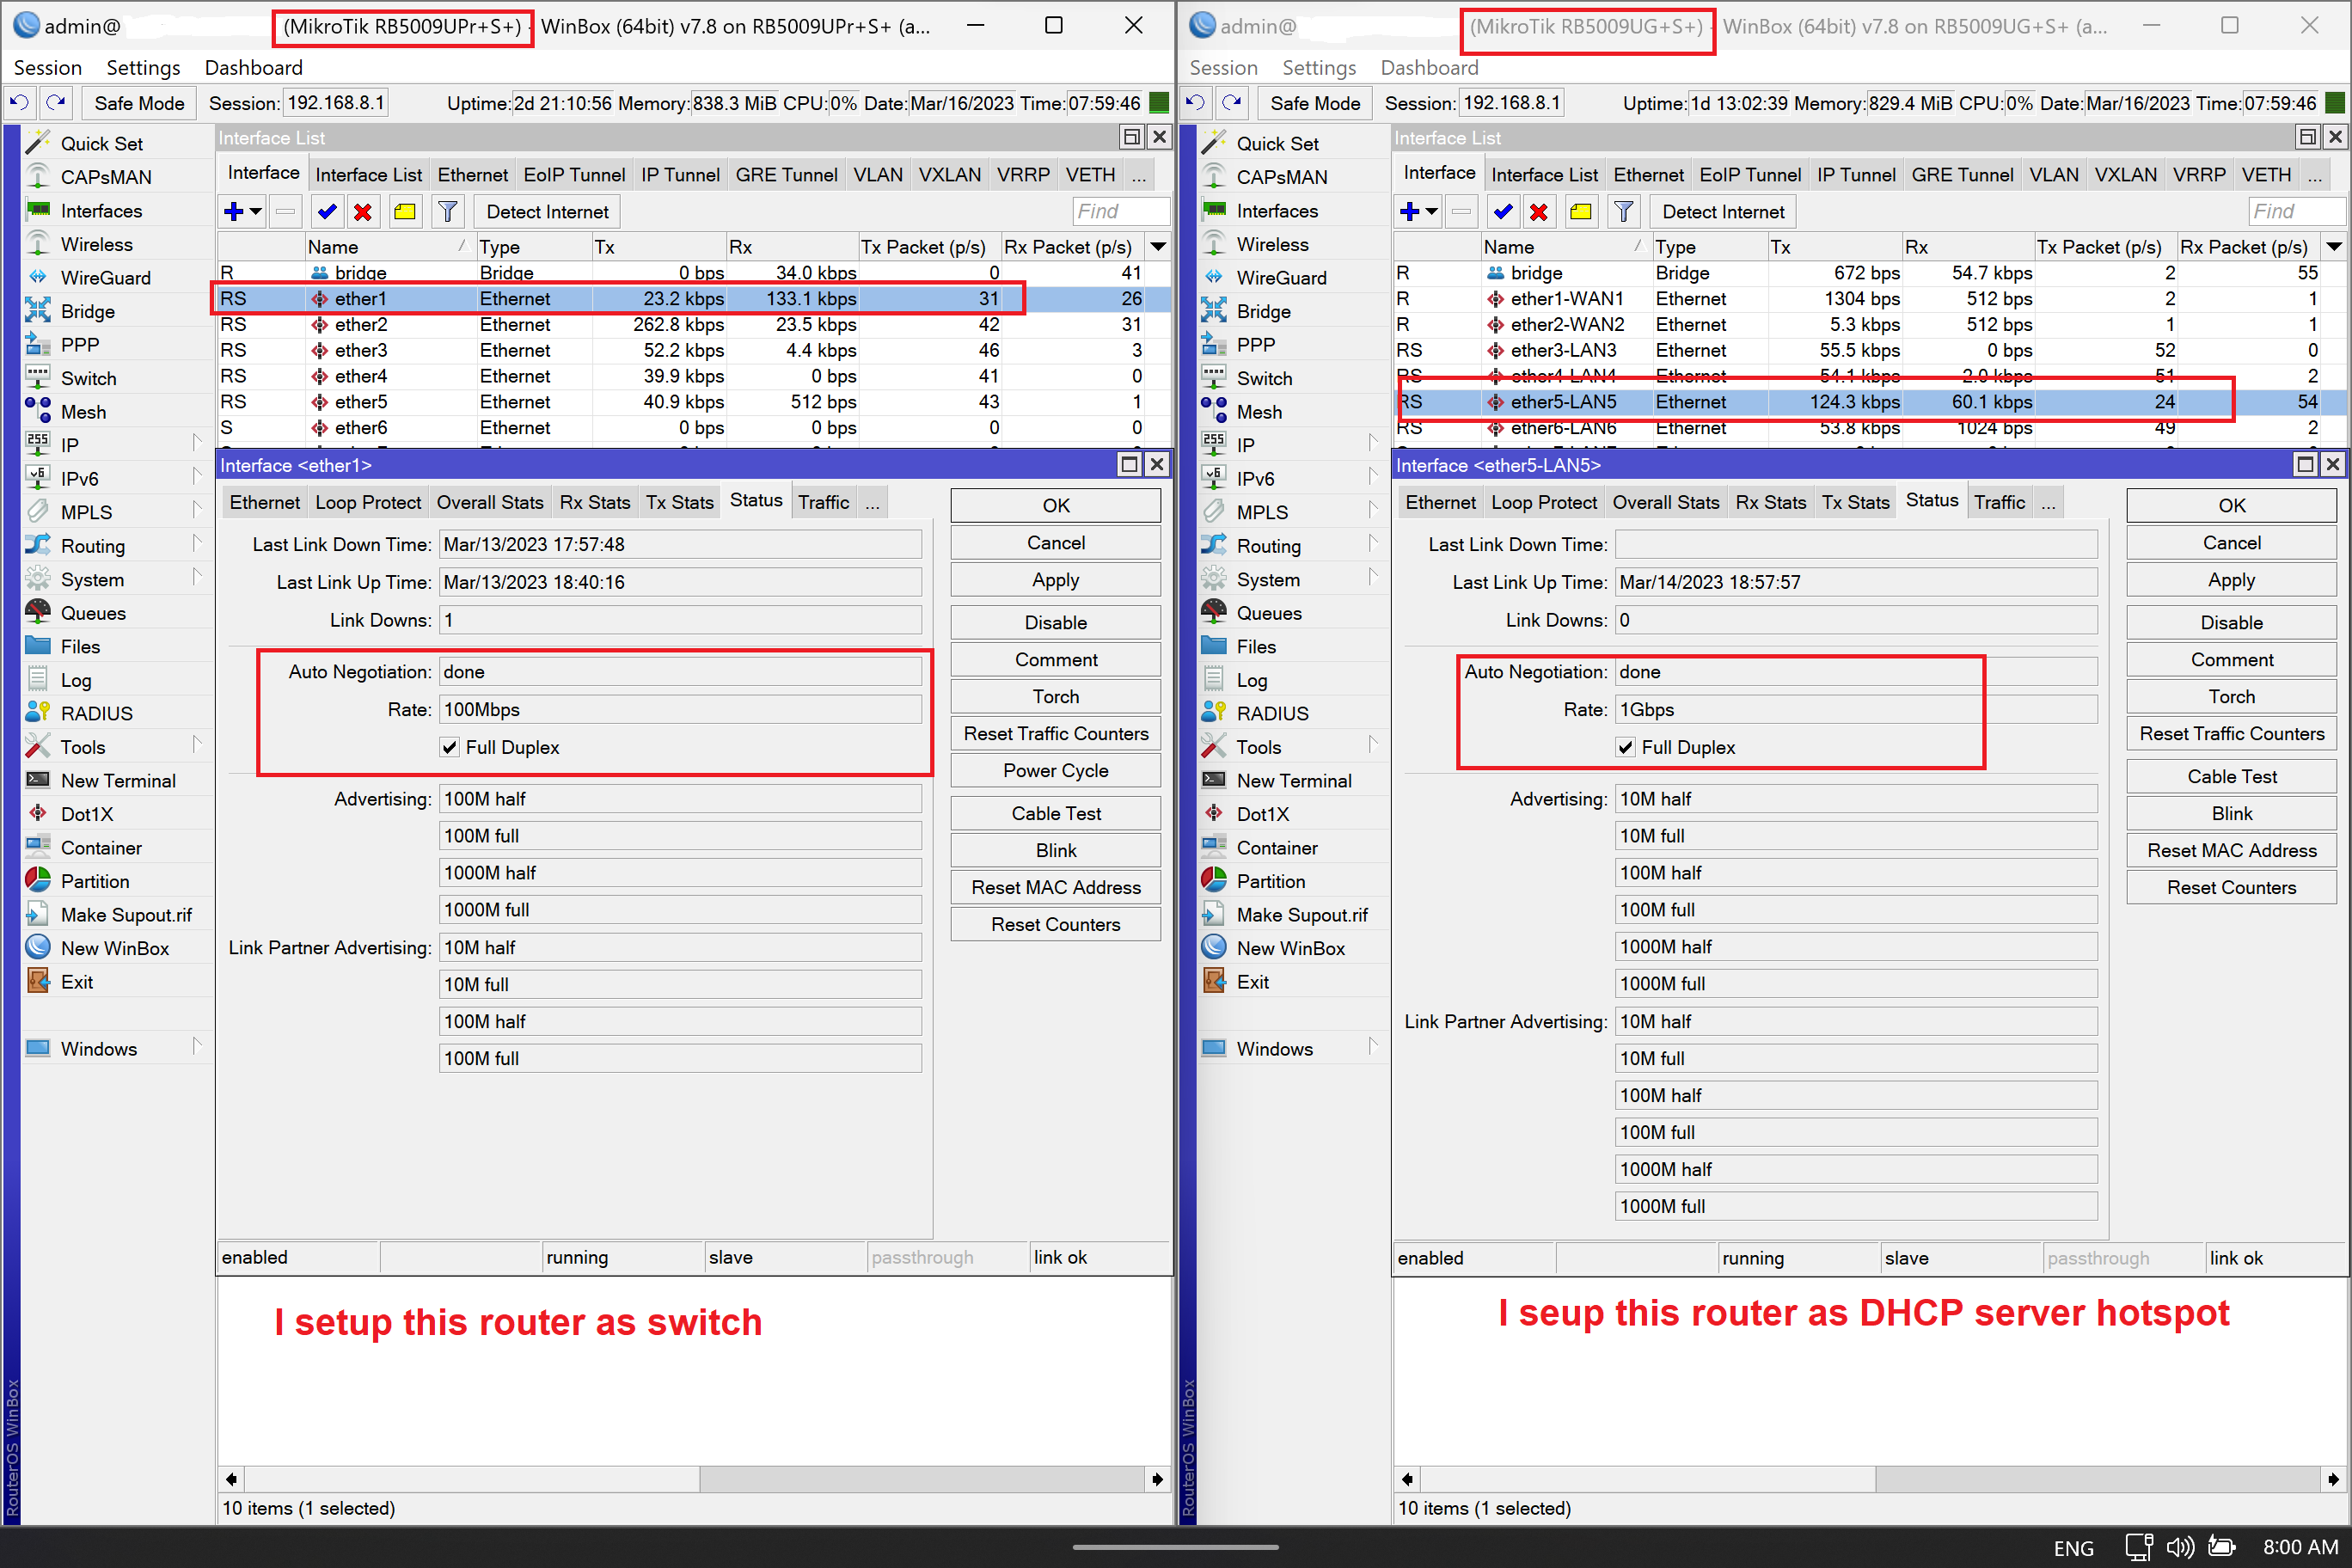Click Power Cycle button for ether1
This screenshot has width=2352, height=1568.
coord(1055,770)
